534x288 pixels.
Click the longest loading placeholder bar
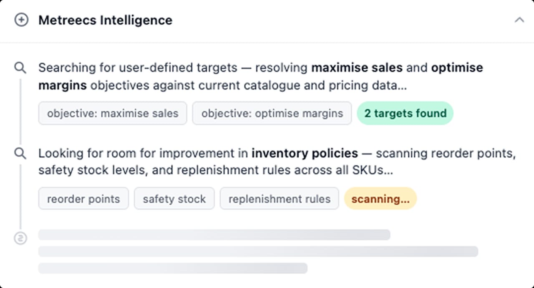(x=258, y=251)
